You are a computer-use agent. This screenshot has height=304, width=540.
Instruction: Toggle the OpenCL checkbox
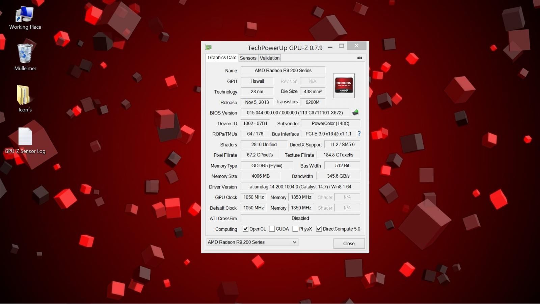[x=245, y=229]
